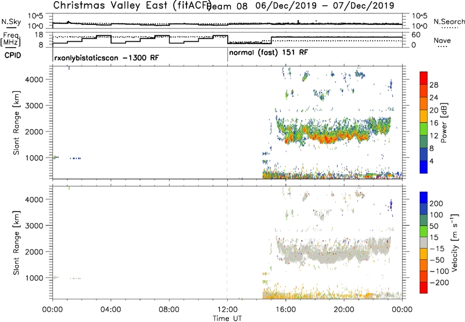
Task: Click the blue velocity patch near 4000 km
Action: (391, 204)
